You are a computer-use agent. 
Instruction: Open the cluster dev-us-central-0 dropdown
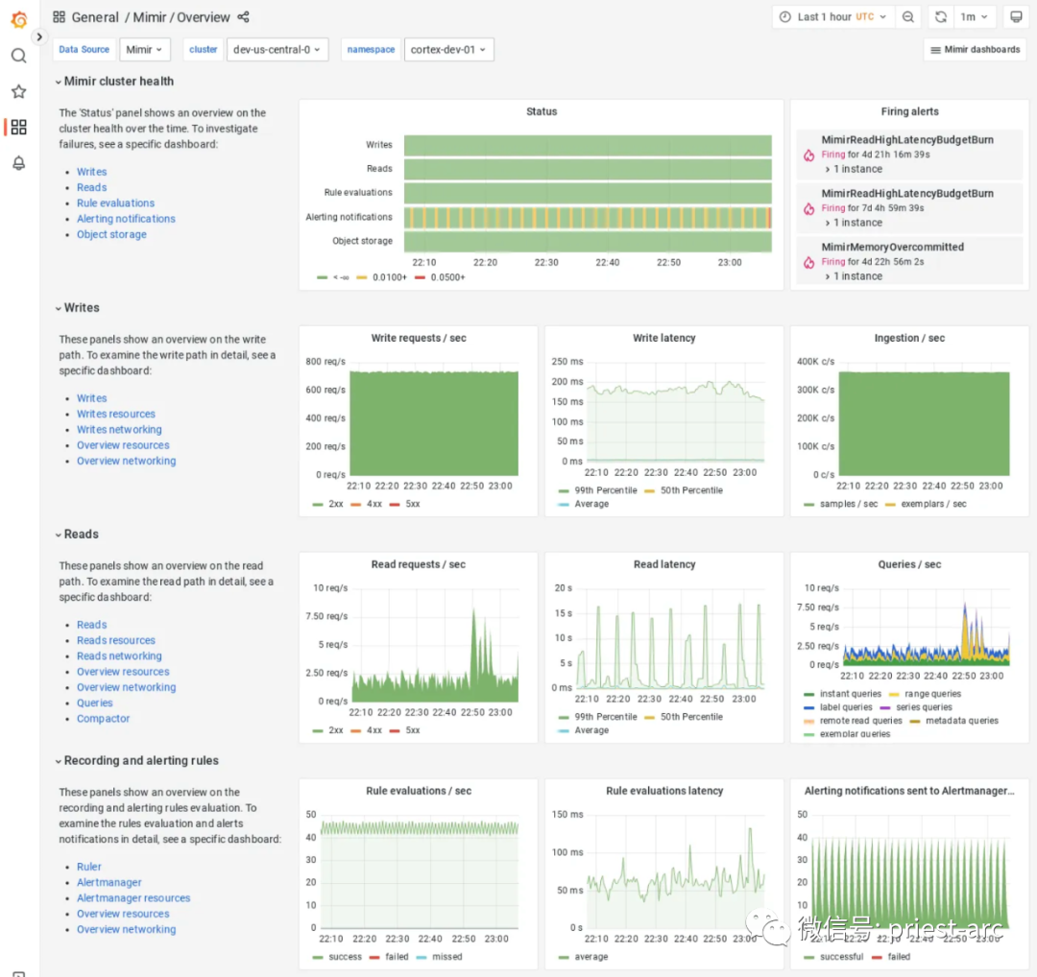tap(277, 50)
